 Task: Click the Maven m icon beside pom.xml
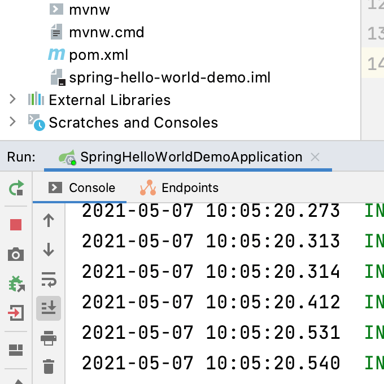tap(56, 54)
